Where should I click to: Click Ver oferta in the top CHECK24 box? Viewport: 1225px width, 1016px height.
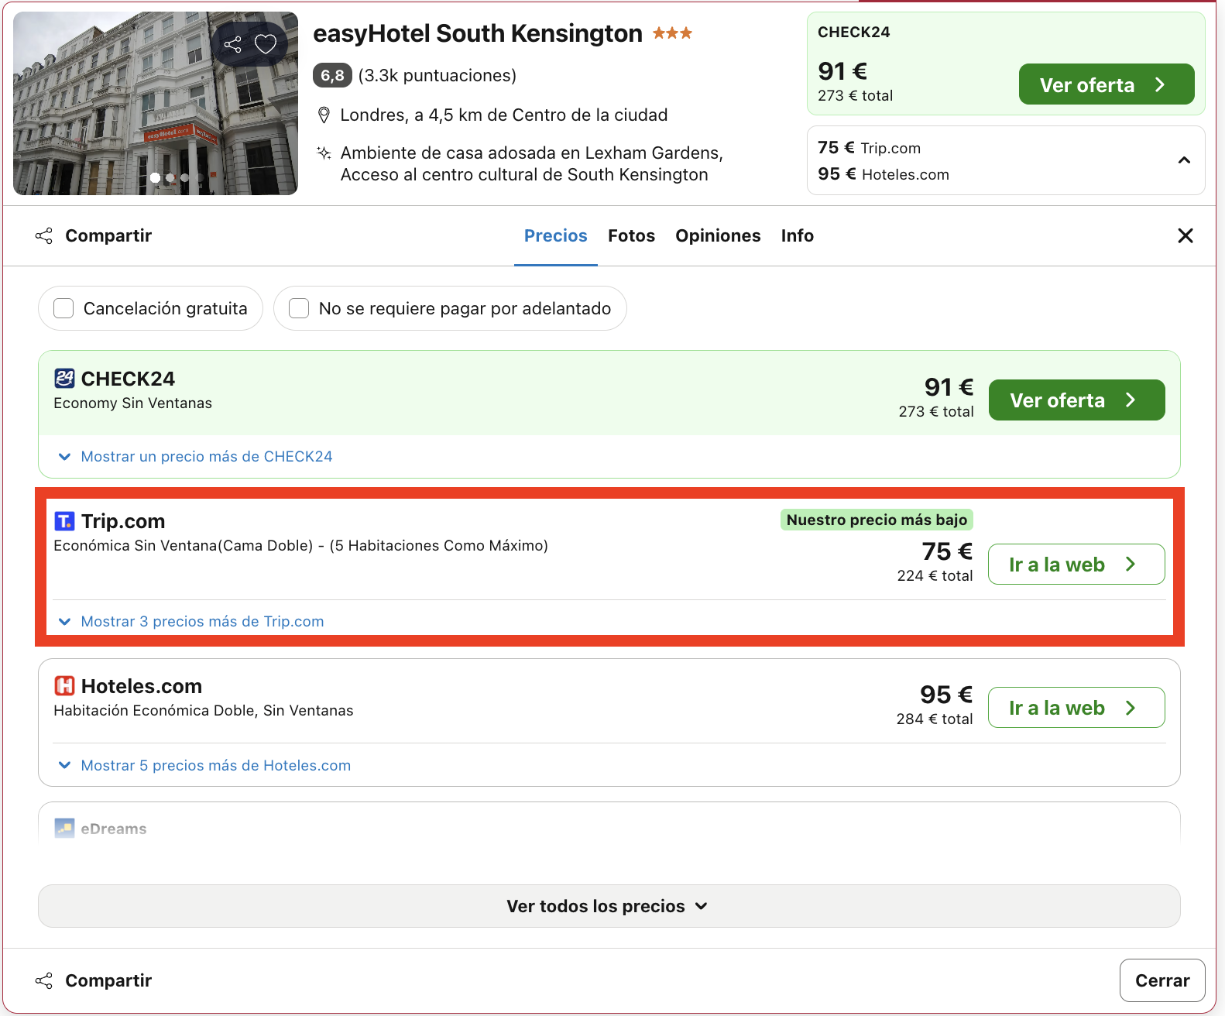[x=1106, y=84]
